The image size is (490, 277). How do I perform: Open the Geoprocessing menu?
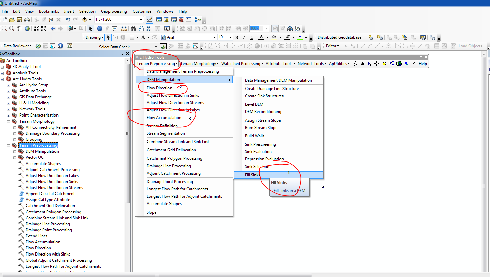click(114, 11)
